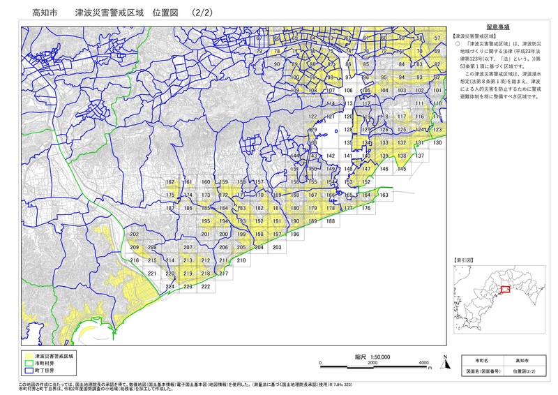The height and width of the screenshot is (395, 558).
Task: Click the red rectangle on the index map
Action: coord(506,290)
